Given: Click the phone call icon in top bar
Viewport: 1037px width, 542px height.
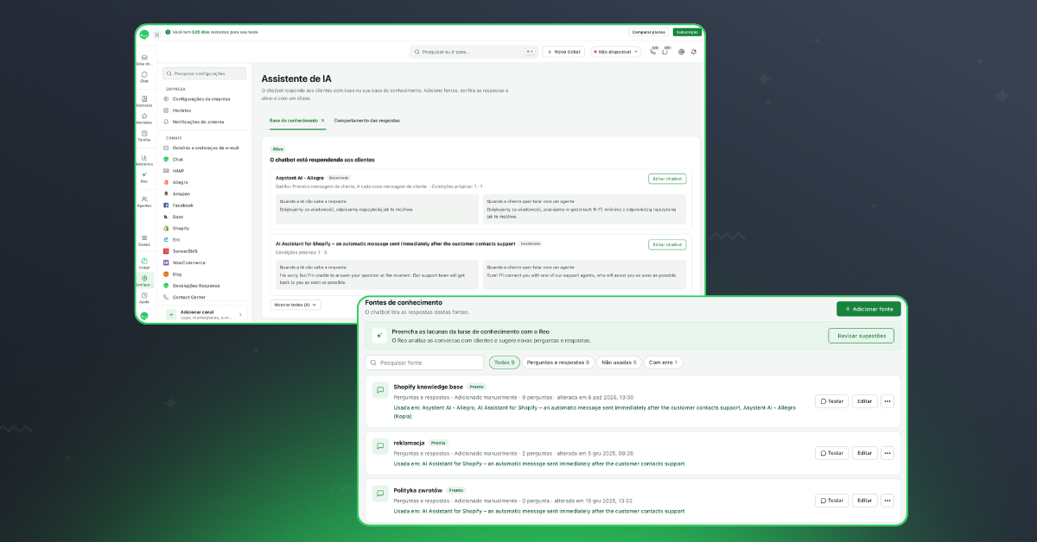Looking at the screenshot, I should (x=653, y=52).
